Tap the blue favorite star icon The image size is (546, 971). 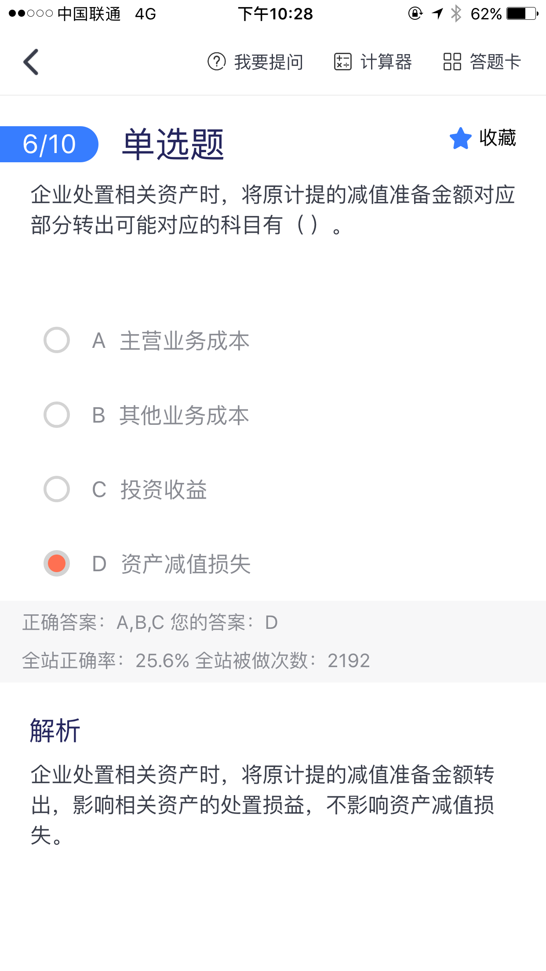tap(460, 139)
